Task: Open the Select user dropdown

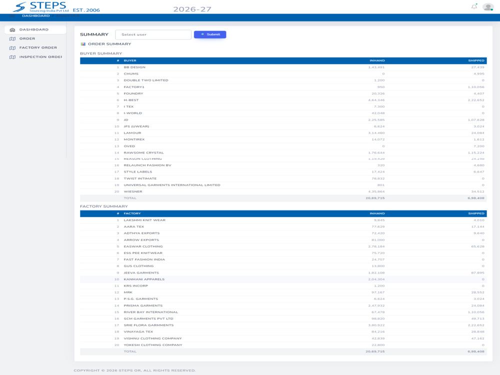Action: [x=153, y=34]
